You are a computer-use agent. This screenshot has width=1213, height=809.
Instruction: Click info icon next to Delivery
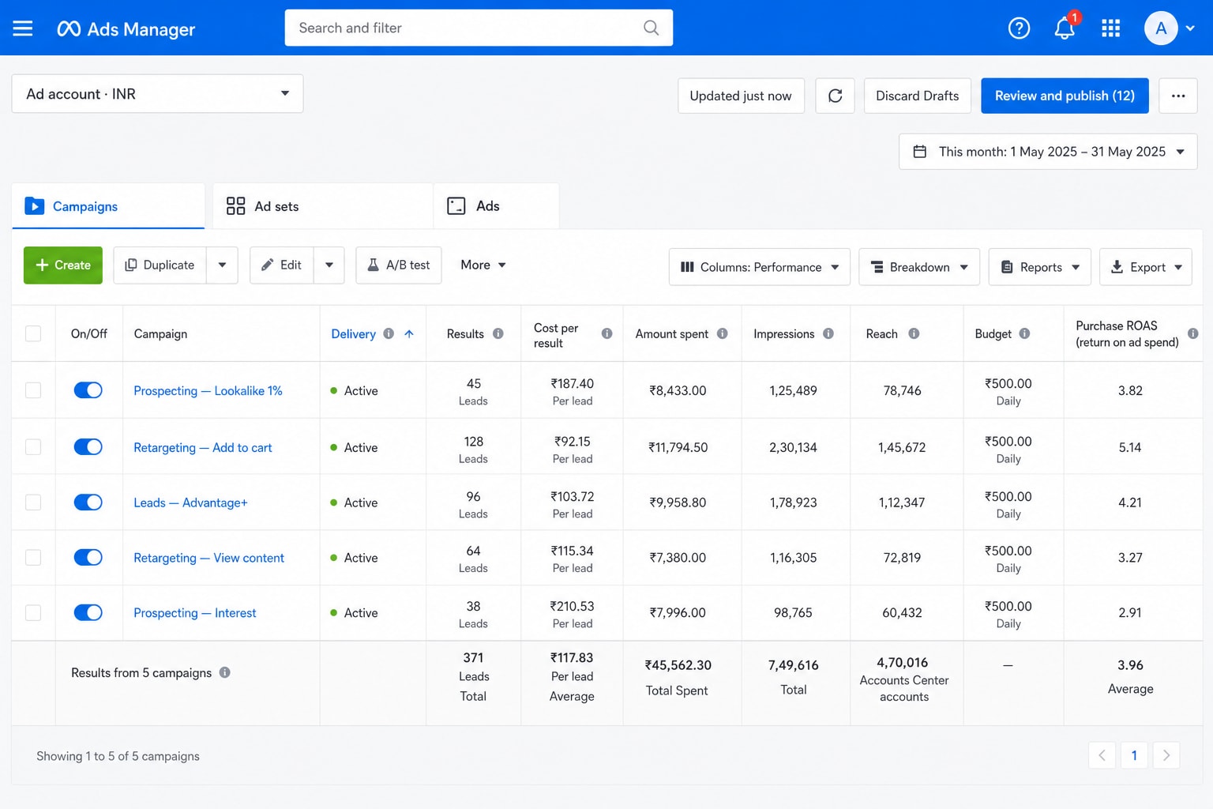pyautogui.click(x=389, y=333)
